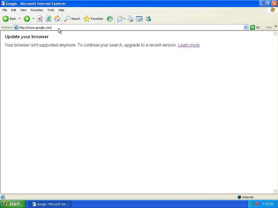Refresh the page with the Refresh icon
Screen dimensions: 278x208
[48, 19]
